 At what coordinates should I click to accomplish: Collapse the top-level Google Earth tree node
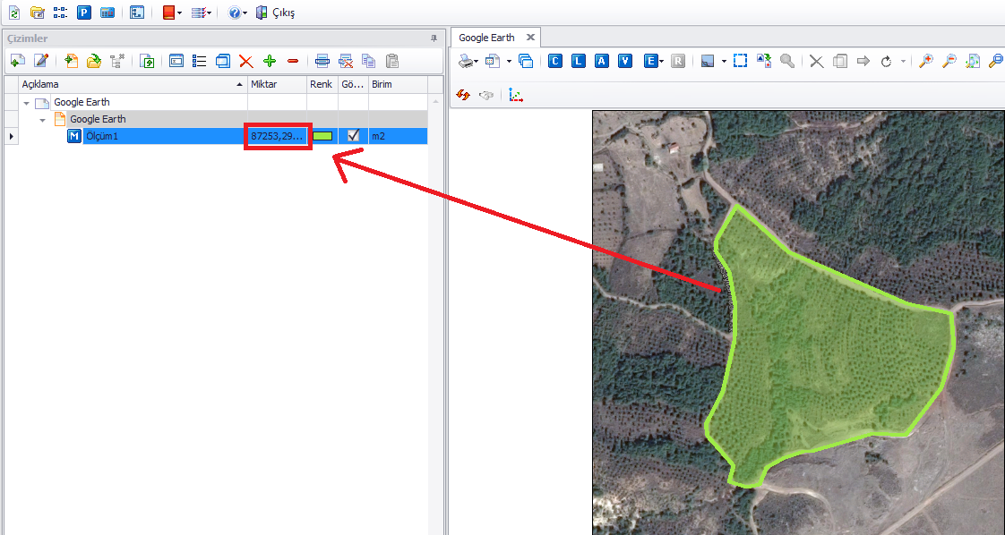26,103
